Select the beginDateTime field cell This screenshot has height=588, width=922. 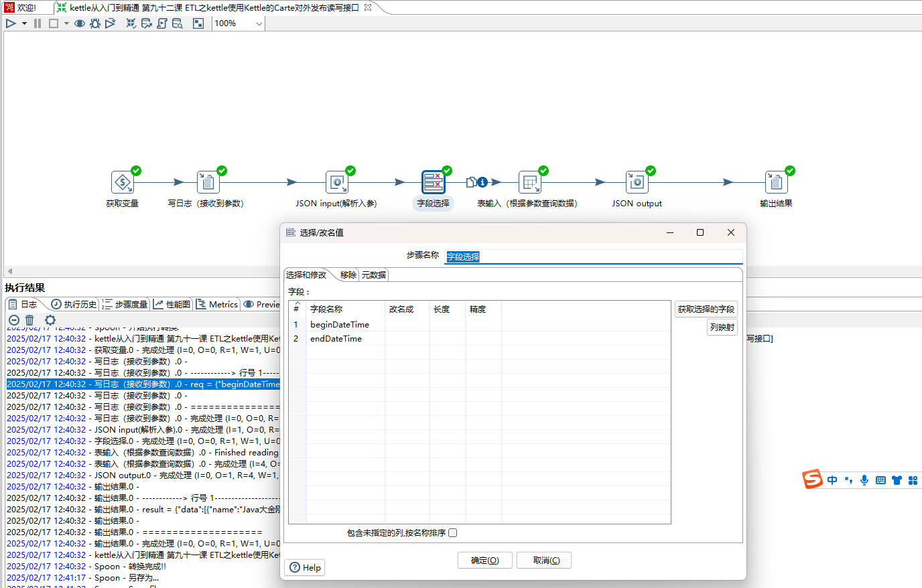pos(346,325)
